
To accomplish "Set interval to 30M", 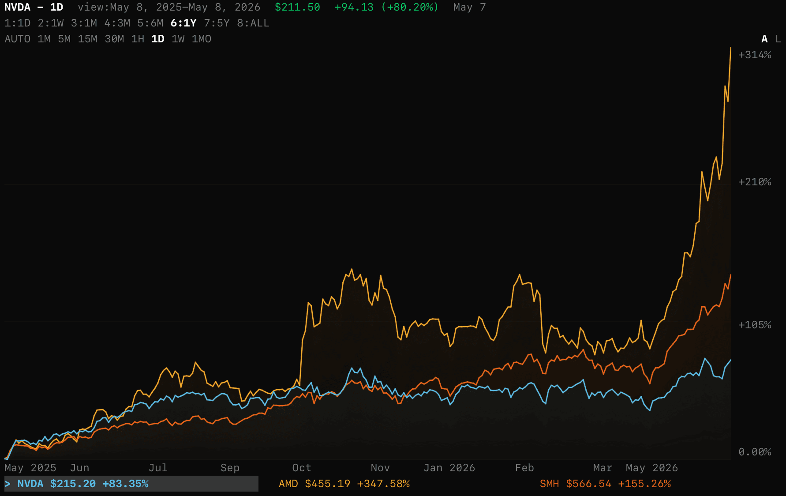I will tap(114, 39).
